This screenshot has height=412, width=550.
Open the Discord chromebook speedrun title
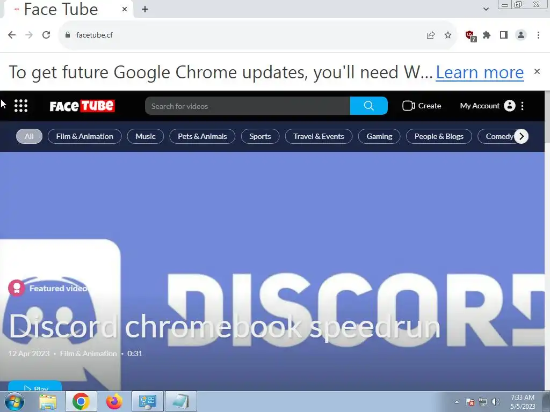coord(225,326)
